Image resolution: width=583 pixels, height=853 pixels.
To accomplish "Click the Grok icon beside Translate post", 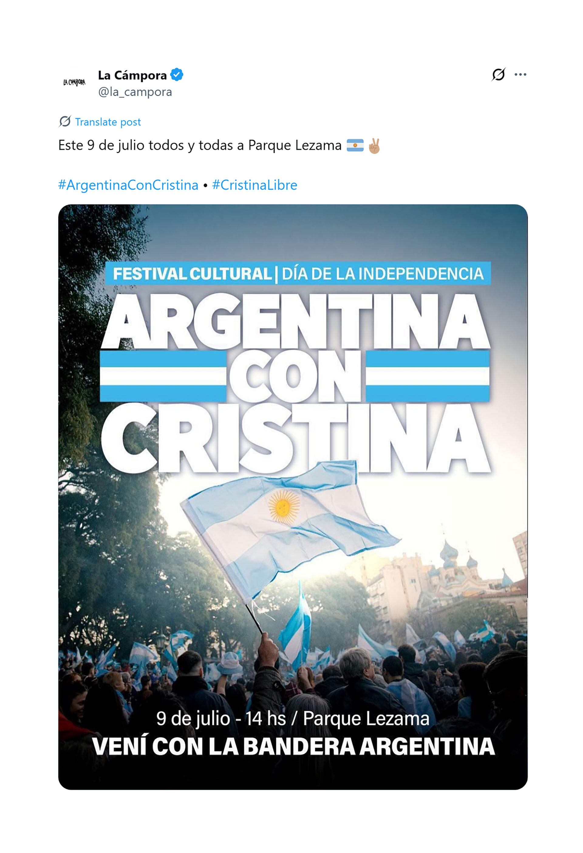I will pyautogui.click(x=65, y=122).
